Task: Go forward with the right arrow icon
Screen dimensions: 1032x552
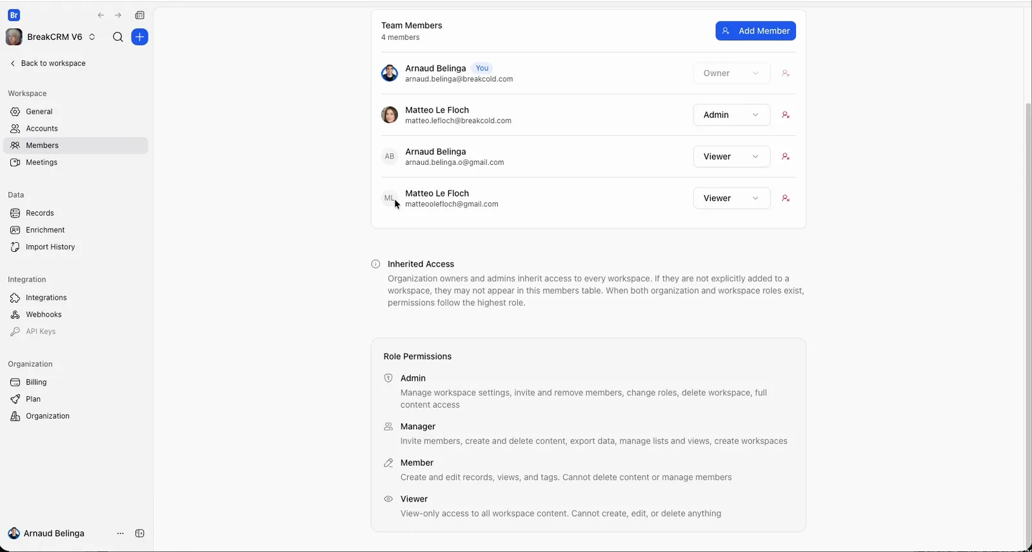Action: click(x=118, y=15)
